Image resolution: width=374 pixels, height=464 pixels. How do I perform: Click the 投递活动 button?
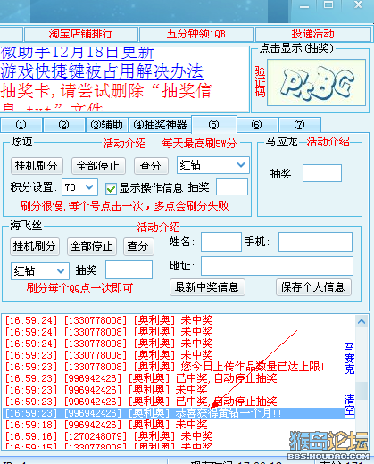tap(312, 34)
